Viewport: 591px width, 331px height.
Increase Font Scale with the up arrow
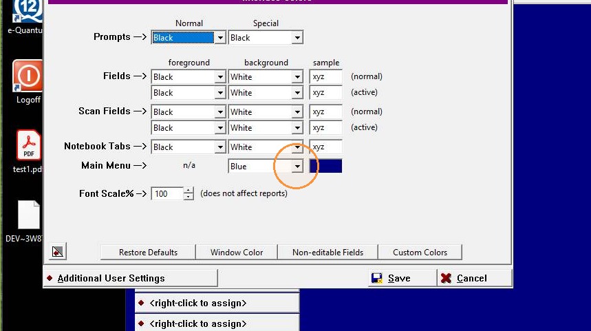coord(189,191)
